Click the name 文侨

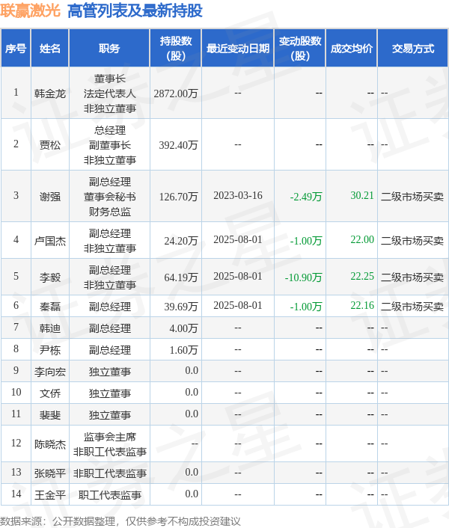point(50,393)
